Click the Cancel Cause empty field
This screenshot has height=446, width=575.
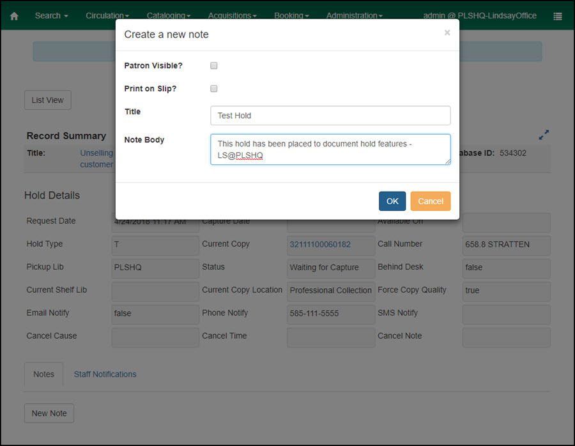coord(155,336)
